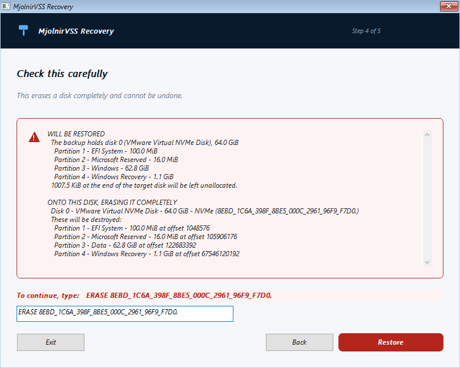Click 'These will be destroyed:' text

pyautogui.click(x=86, y=219)
